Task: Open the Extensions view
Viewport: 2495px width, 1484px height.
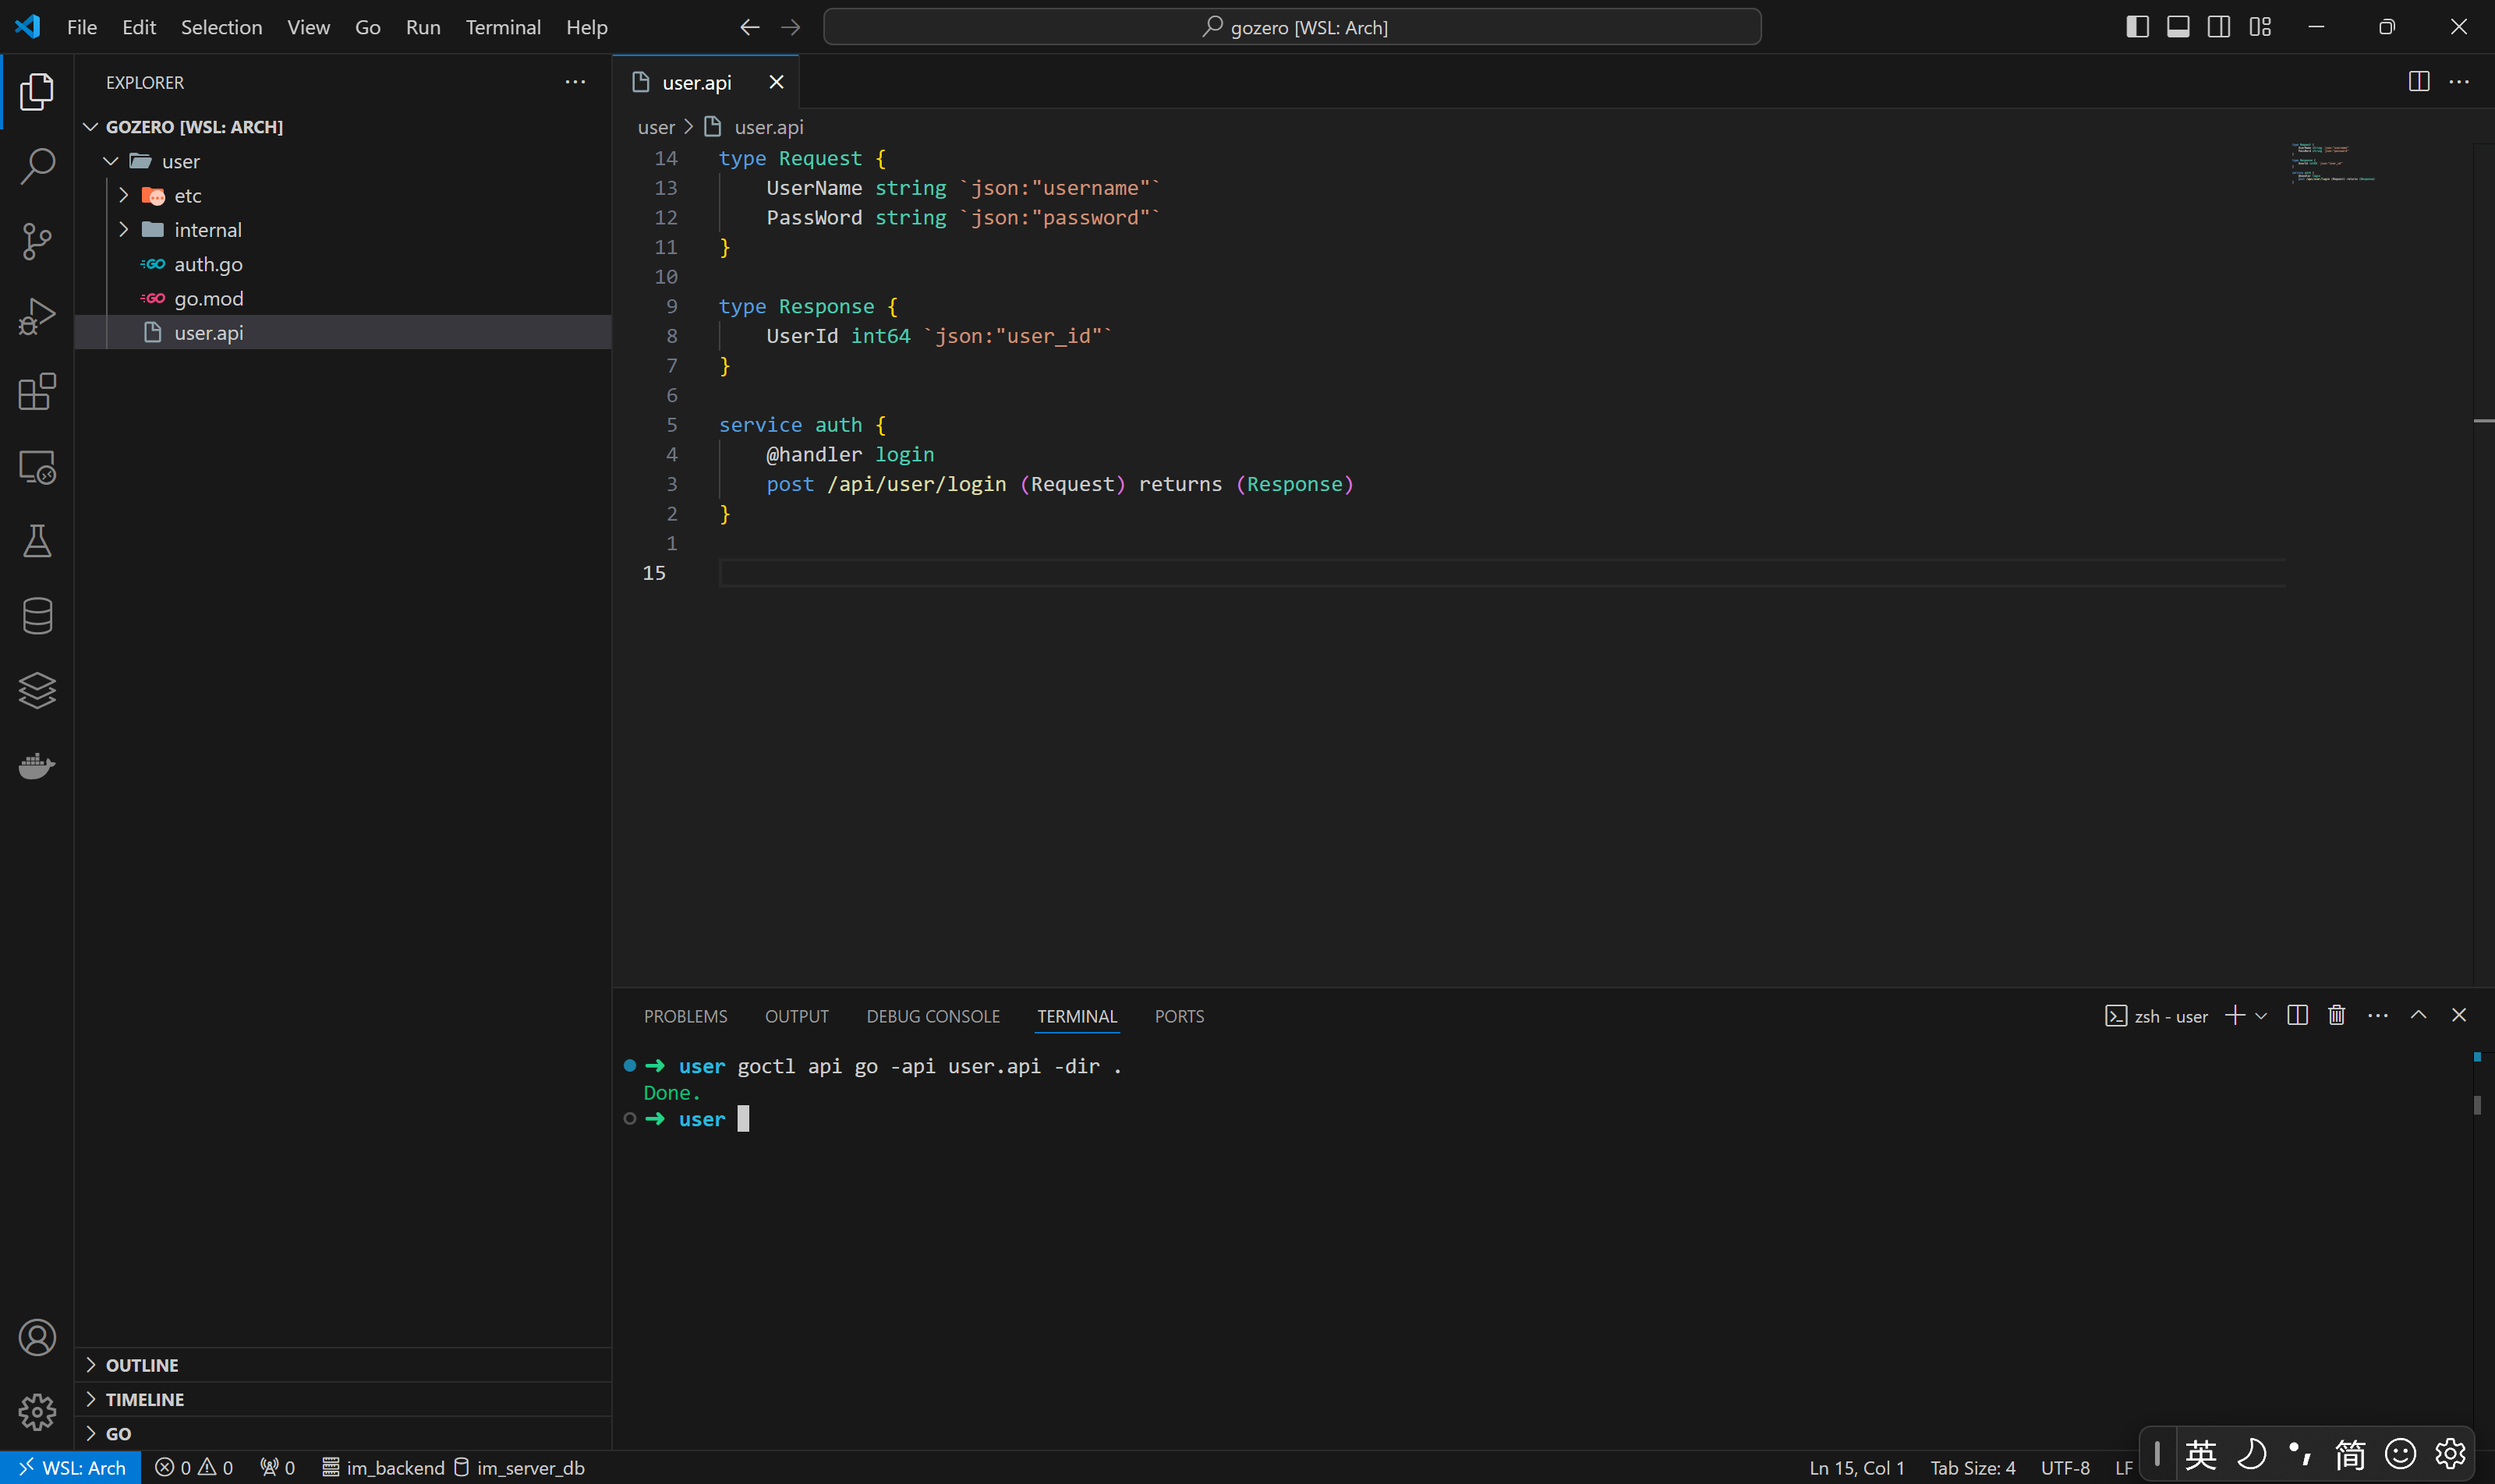Action: coord(37,391)
